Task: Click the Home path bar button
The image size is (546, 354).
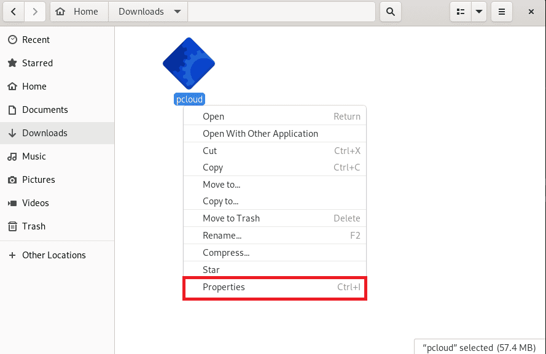Action: (79, 12)
